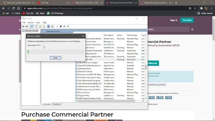
Task: Sort services by Description column
Action: coord(108,35)
